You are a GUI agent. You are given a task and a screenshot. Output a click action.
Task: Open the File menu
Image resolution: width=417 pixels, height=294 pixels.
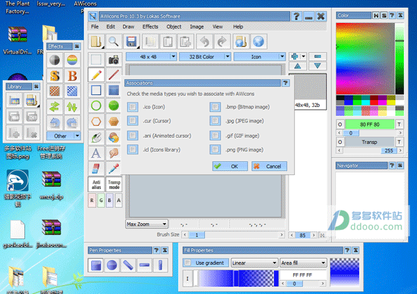click(x=95, y=26)
